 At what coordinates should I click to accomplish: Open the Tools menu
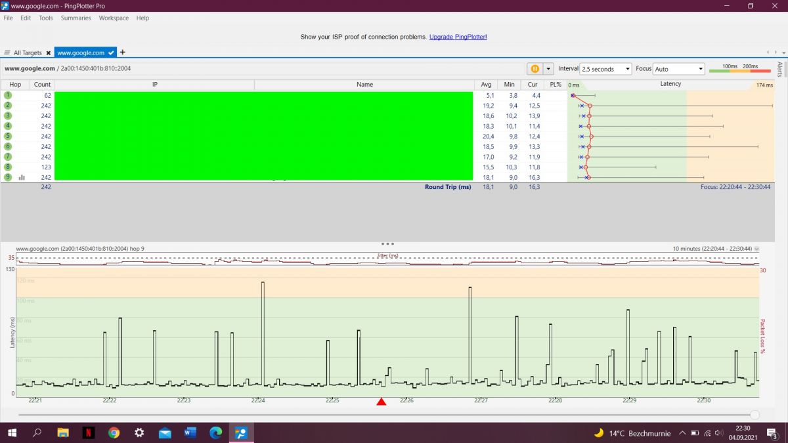[46, 18]
